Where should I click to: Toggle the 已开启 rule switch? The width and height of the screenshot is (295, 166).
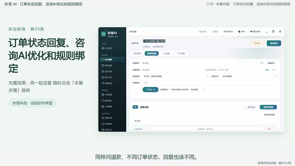point(150,89)
